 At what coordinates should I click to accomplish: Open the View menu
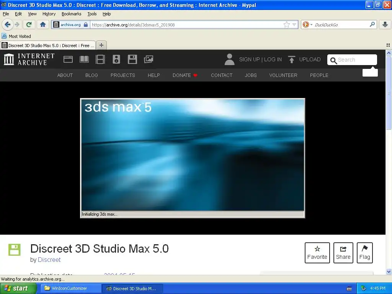point(32,14)
